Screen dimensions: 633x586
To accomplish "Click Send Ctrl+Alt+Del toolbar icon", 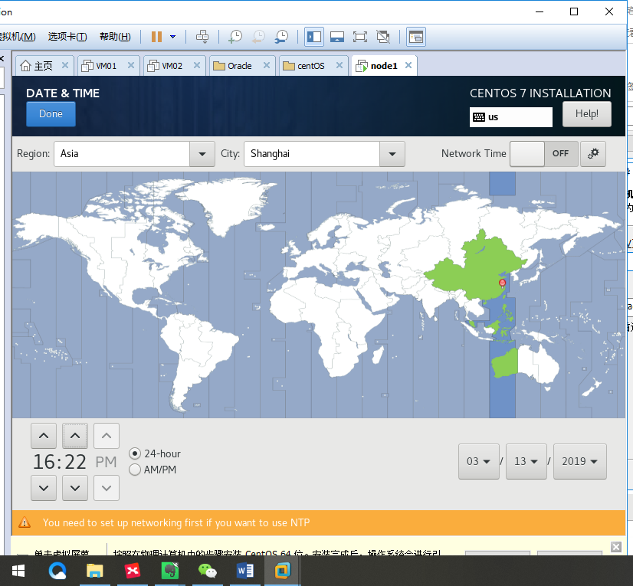I will tap(202, 37).
